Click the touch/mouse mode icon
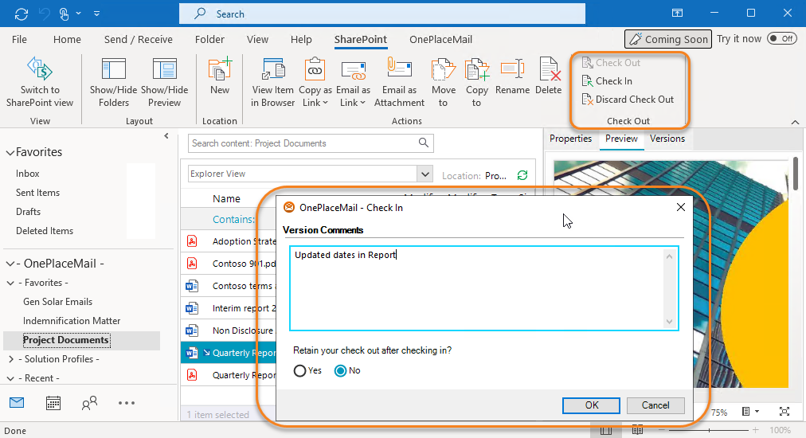This screenshot has height=438, width=806. coord(65,14)
